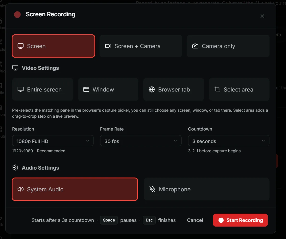Open the Frame Rate dropdown
286x239 pixels.
point(141,141)
